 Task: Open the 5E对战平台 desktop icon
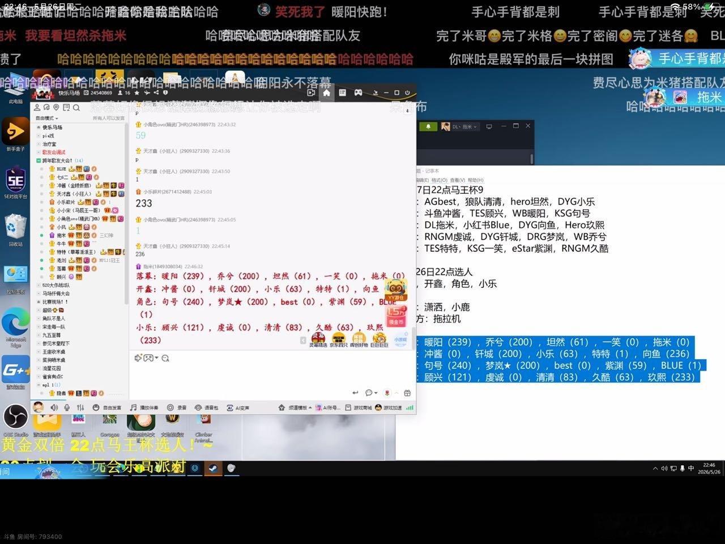tap(15, 183)
